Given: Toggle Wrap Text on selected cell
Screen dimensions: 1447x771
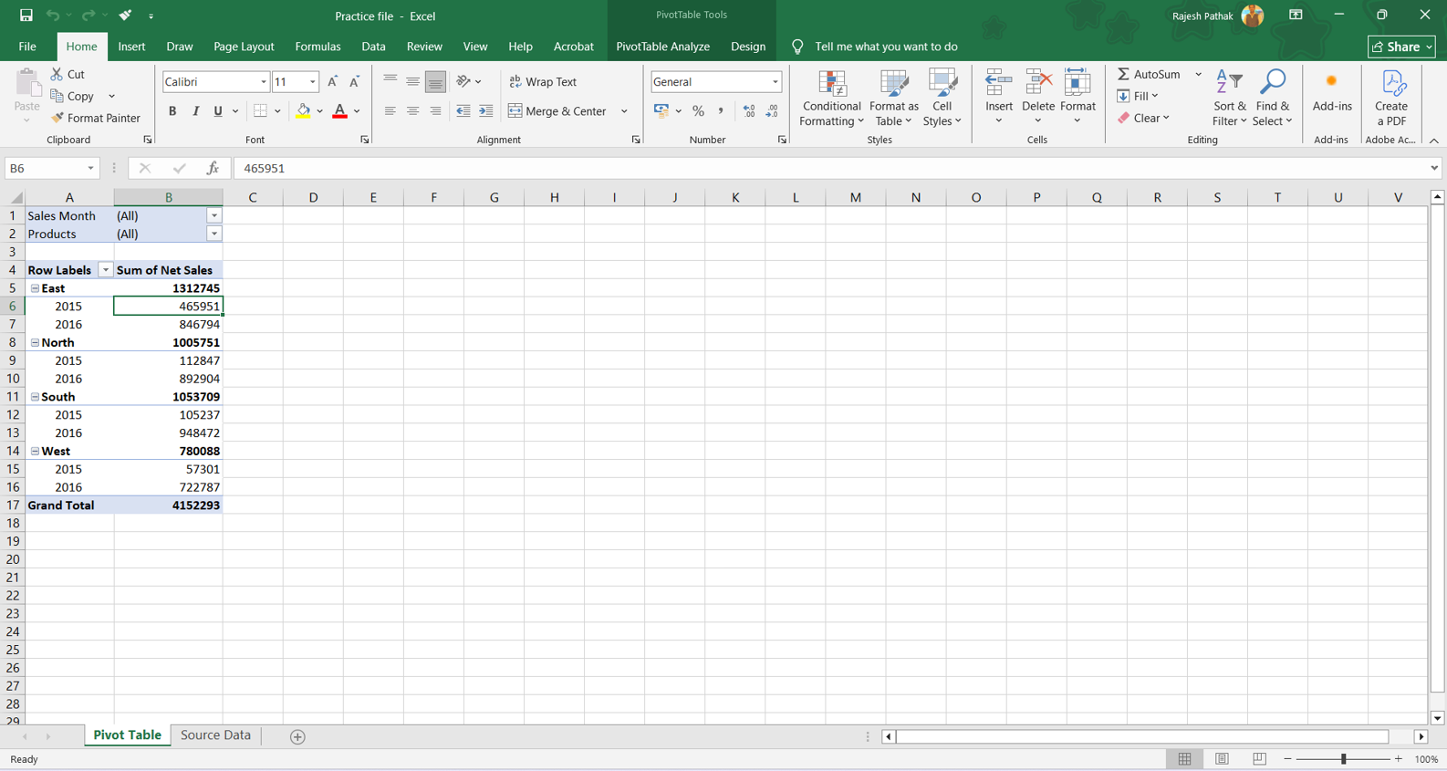Looking at the screenshot, I should (x=543, y=82).
